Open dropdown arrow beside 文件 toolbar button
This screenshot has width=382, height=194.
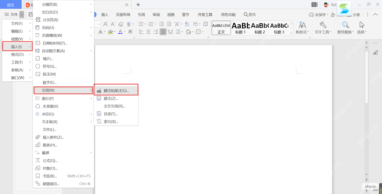click(x=22, y=14)
